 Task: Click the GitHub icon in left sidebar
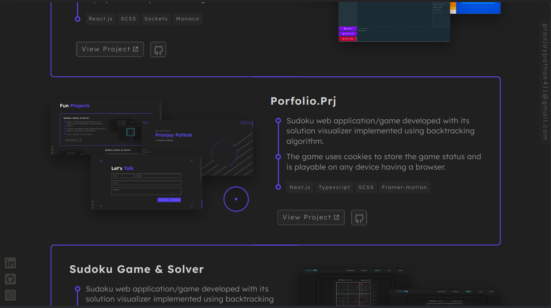[10, 279]
